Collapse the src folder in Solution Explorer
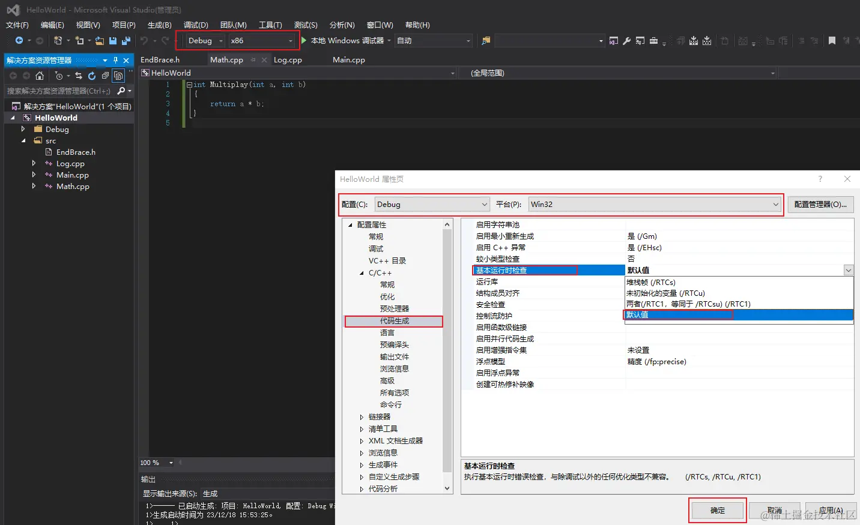860x525 pixels. (x=23, y=140)
